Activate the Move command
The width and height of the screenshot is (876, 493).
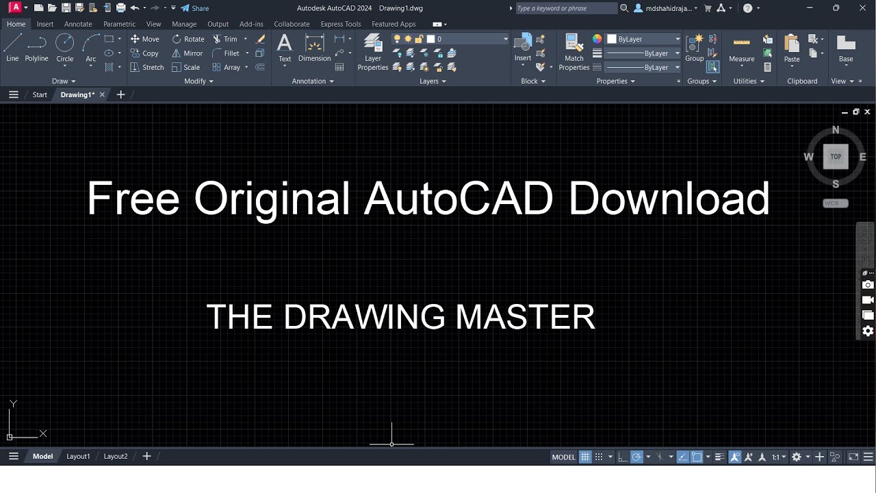[x=144, y=39]
